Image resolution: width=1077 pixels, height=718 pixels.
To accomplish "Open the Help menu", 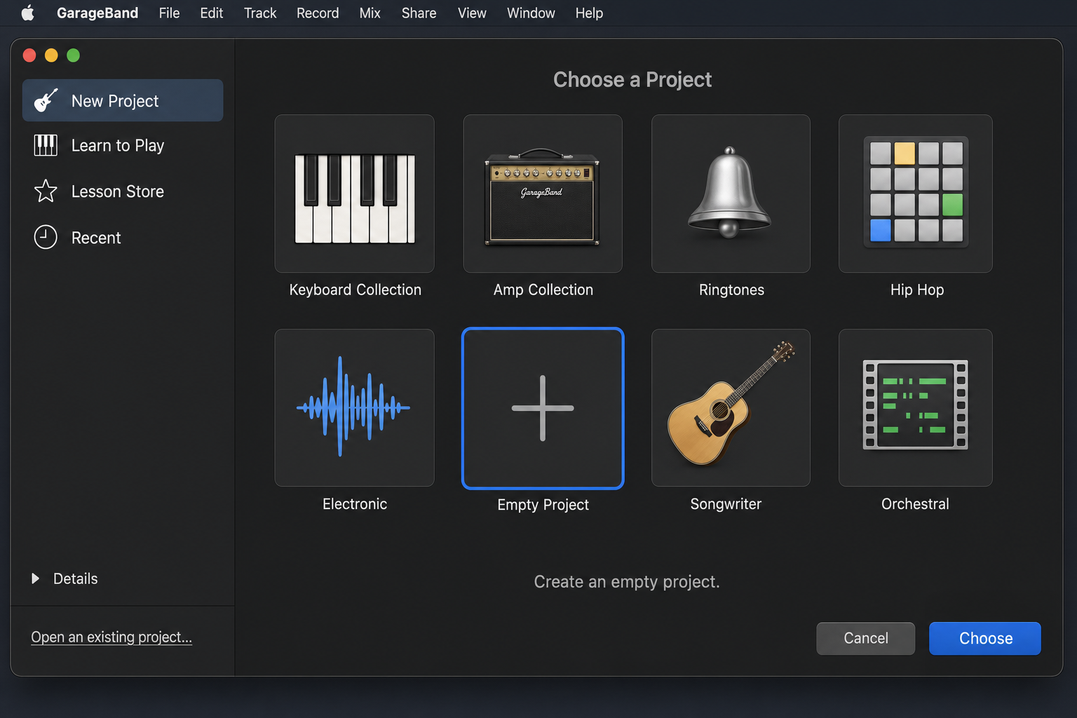I will coord(589,13).
